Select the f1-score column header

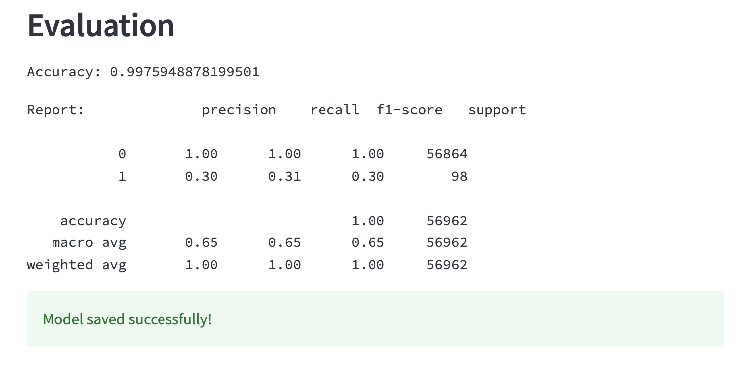[x=410, y=110]
